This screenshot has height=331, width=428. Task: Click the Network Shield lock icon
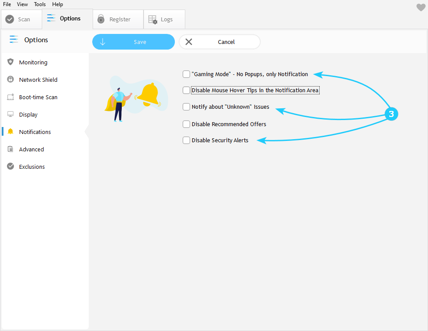point(10,80)
